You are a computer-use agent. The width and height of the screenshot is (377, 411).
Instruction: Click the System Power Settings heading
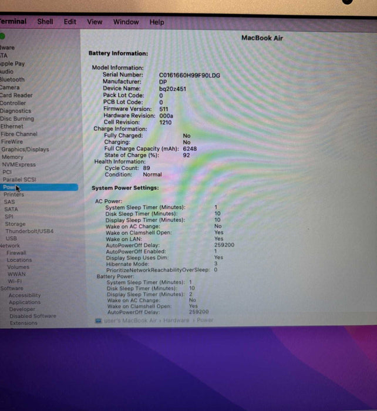[125, 188]
